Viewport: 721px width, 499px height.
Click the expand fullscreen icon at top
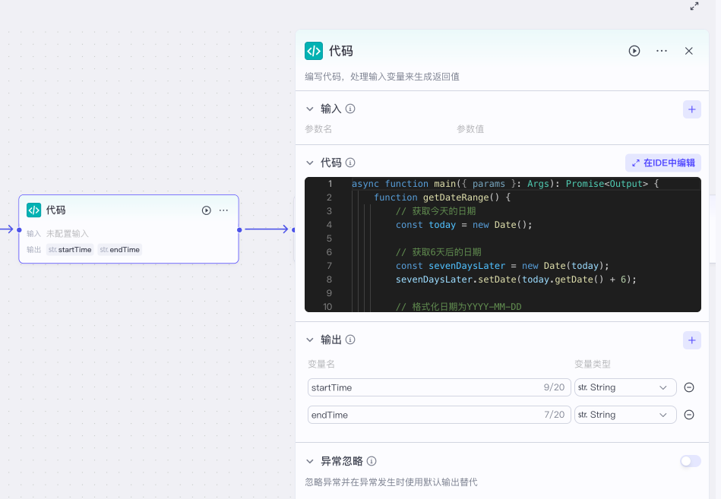[x=694, y=6]
